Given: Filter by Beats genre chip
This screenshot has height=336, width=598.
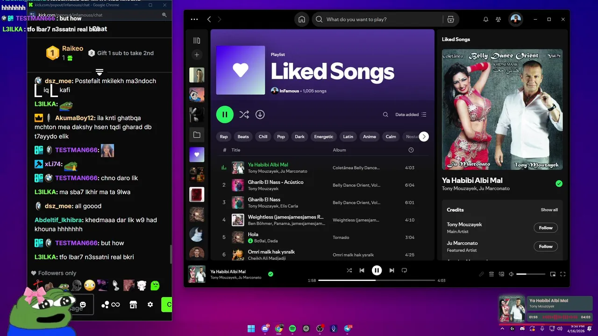Looking at the screenshot, I should pyautogui.click(x=243, y=137).
